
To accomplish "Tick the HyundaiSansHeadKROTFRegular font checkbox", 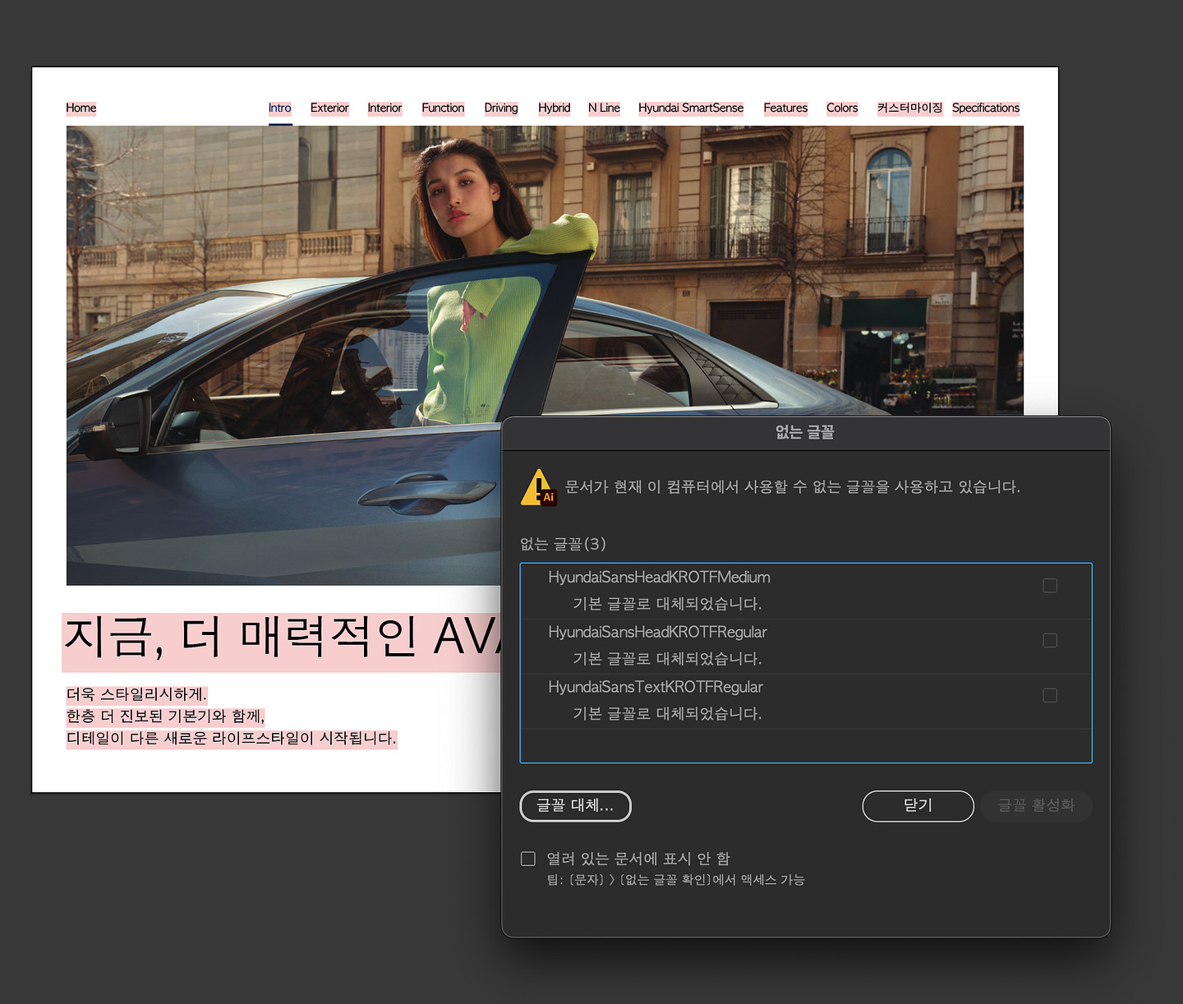I will coord(1049,641).
